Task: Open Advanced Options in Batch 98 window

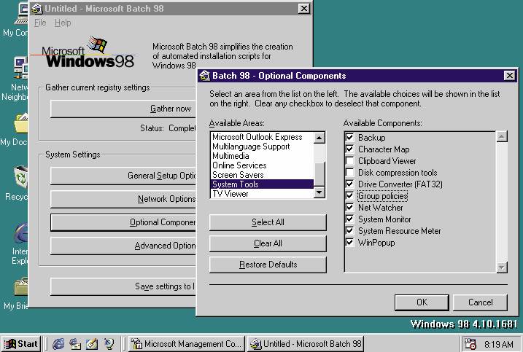Action: [x=123, y=246]
